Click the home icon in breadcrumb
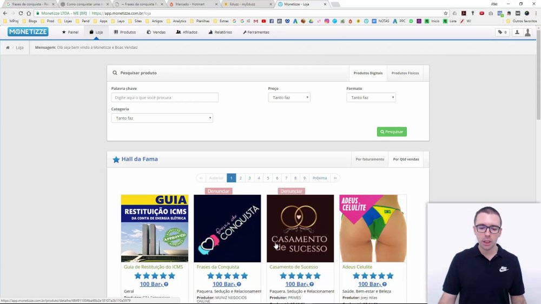Image resolution: width=541 pixels, height=304 pixels. [x=8, y=48]
